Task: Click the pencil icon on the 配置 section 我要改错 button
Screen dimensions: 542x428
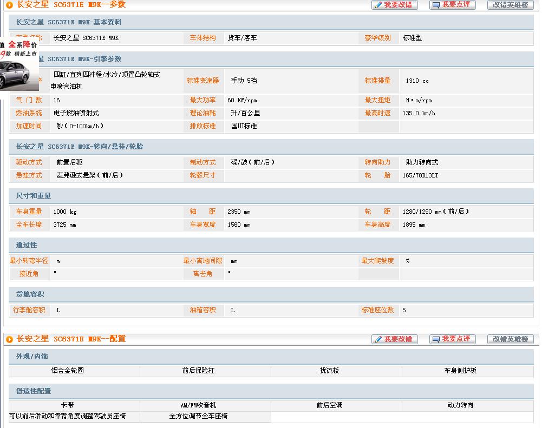Action: [x=378, y=339]
